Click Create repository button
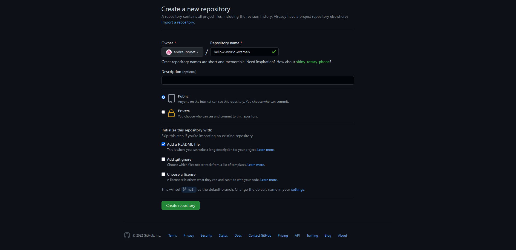The height and width of the screenshot is (250, 516). [x=180, y=205]
